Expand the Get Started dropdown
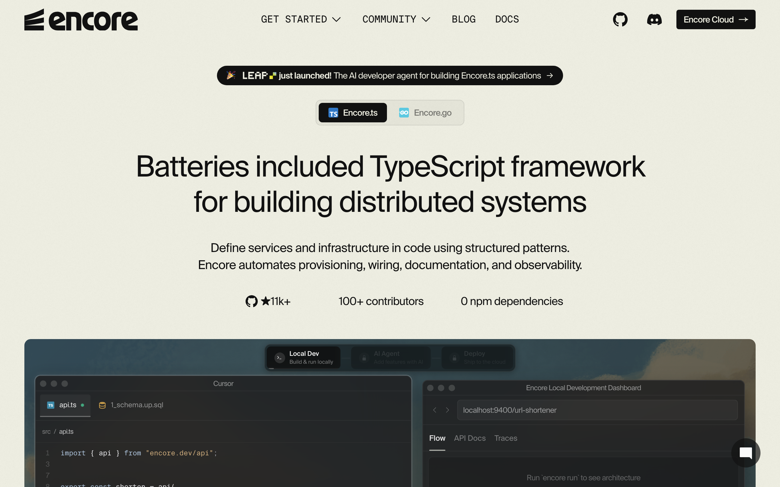780x487 pixels. tap(300, 19)
